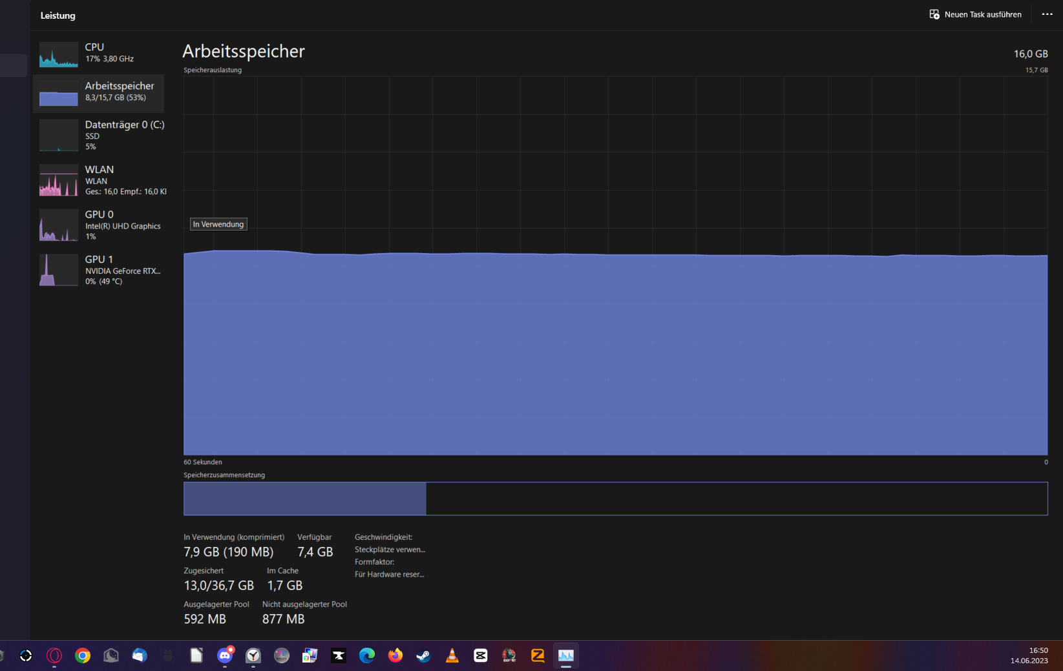Viewport: 1063px width, 671px height.
Task: Launch Steam from the taskbar
Action: point(424,656)
